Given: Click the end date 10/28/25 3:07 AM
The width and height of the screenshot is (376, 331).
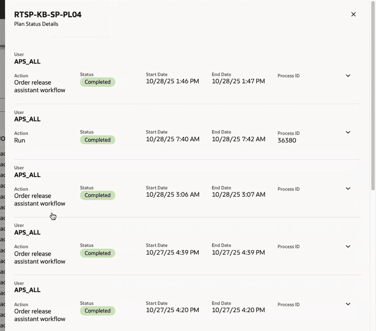Looking at the screenshot, I should [x=238, y=194].
